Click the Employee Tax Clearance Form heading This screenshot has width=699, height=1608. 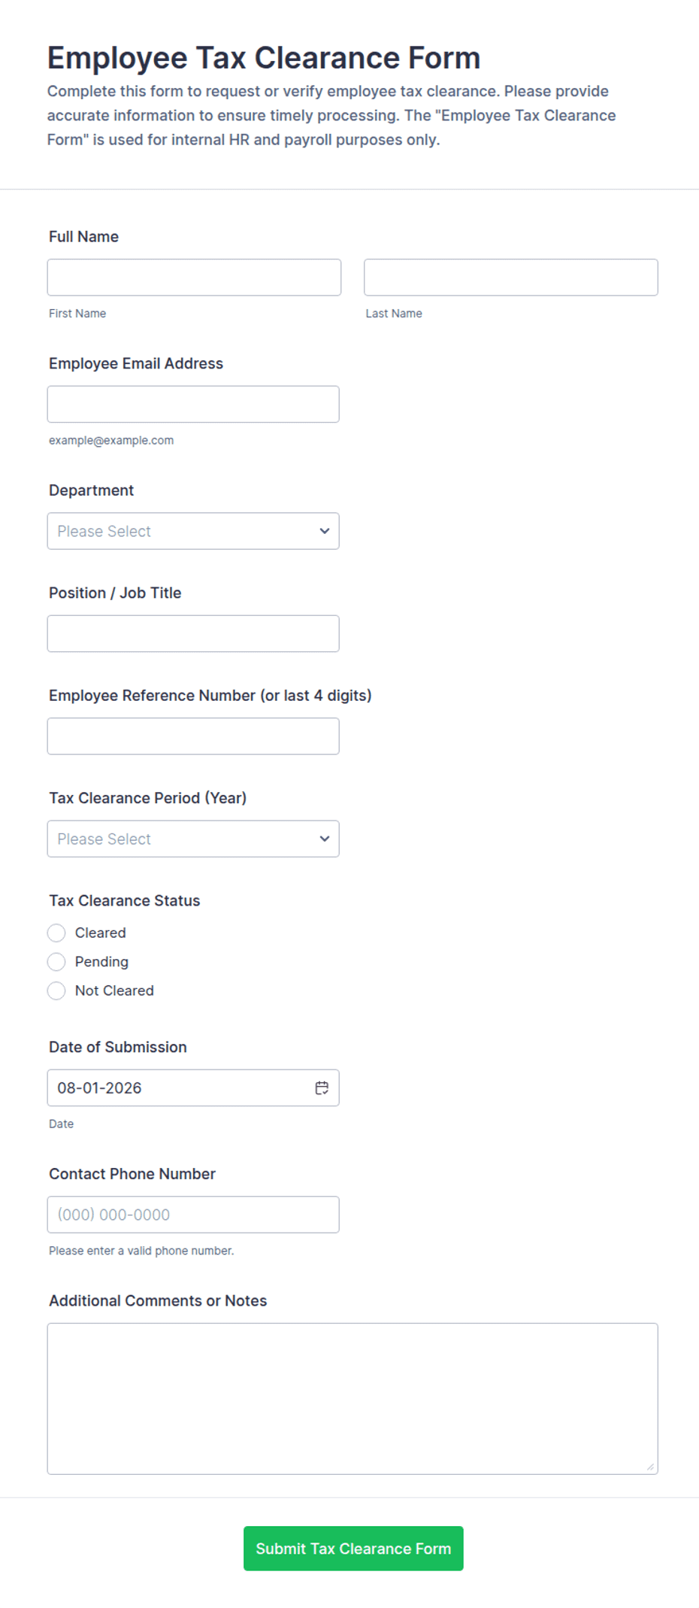pyautogui.click(x=264, y=58)
